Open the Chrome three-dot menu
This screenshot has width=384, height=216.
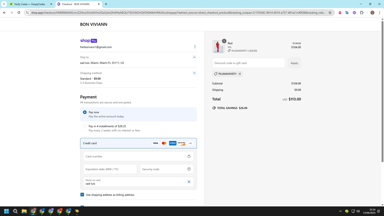tap(380, 13)
